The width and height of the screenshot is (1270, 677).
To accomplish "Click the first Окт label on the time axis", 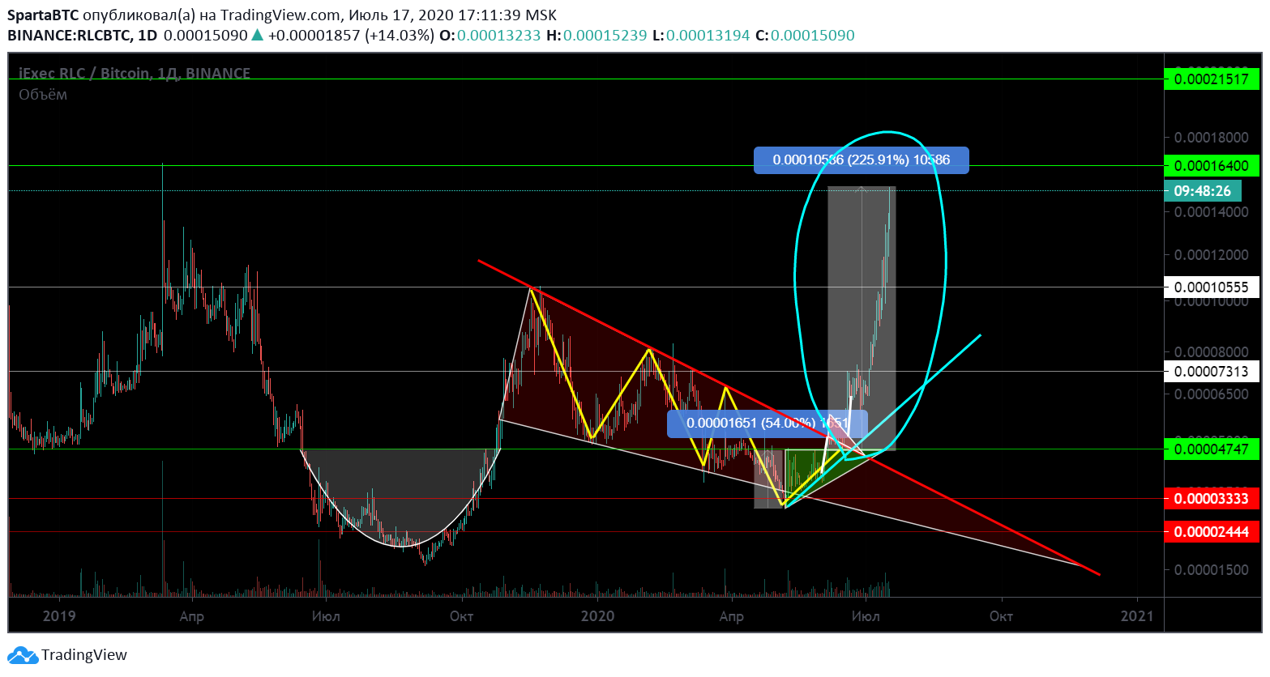I will (461, 616).
